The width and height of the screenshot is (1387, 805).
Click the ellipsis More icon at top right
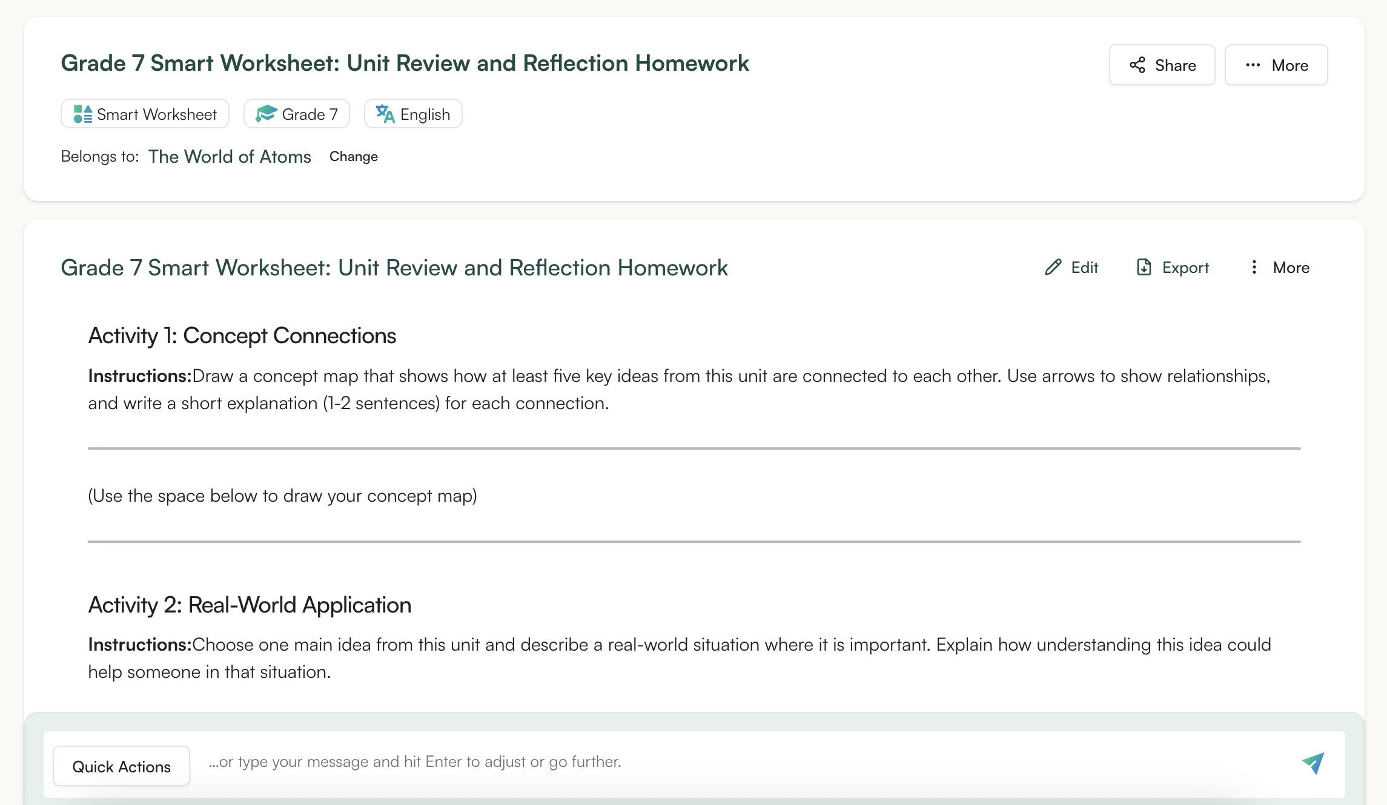point(1253,65)
